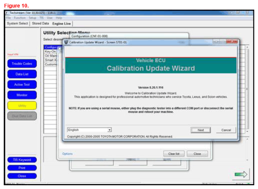Open Data List in the sidebar
Screen dimensions: 258x189
pyautogui.click(x=22, y=74)
